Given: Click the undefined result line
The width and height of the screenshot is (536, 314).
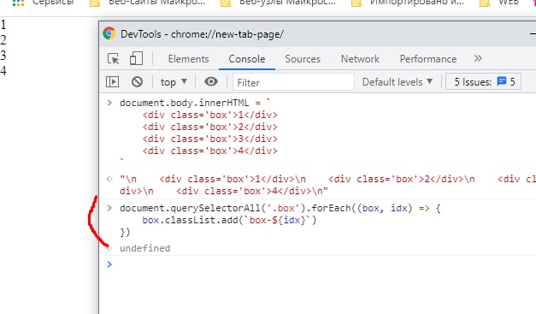Looking at the screenshot, I should tap(145, 248).
